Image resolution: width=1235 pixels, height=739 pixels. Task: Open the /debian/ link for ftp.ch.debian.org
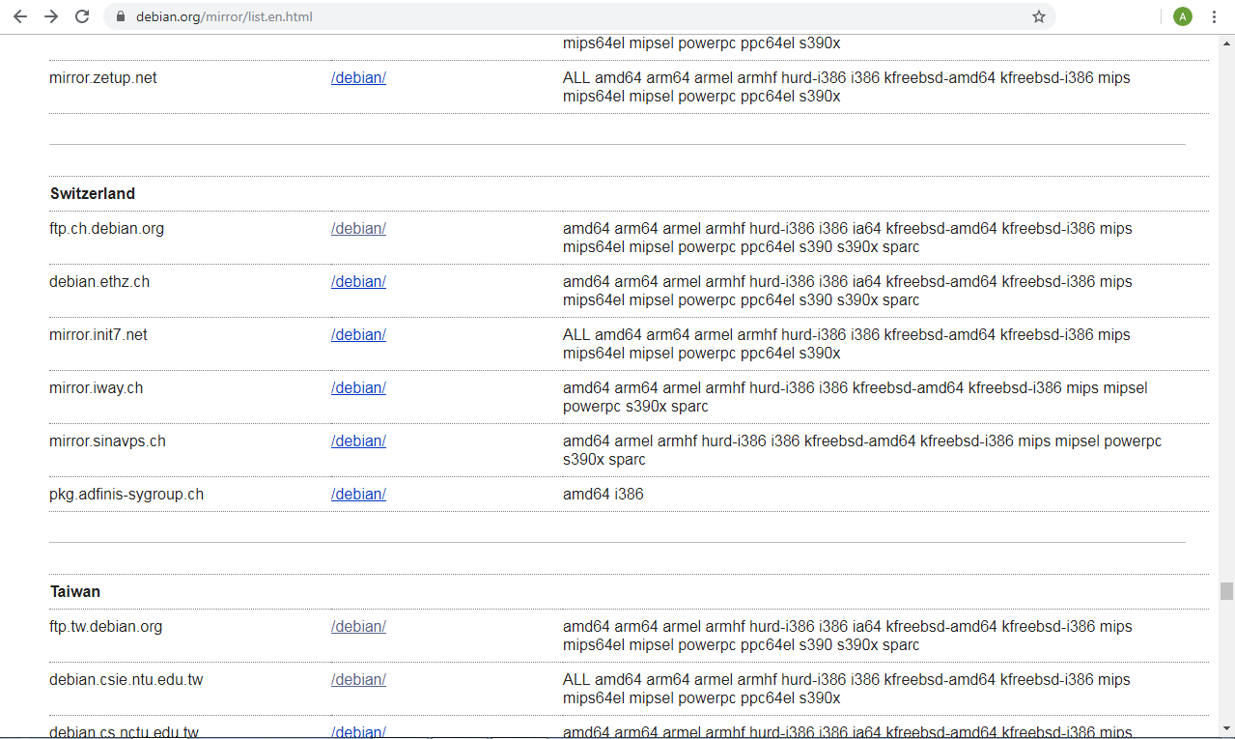pyautogui.click(x=358, y=228)
